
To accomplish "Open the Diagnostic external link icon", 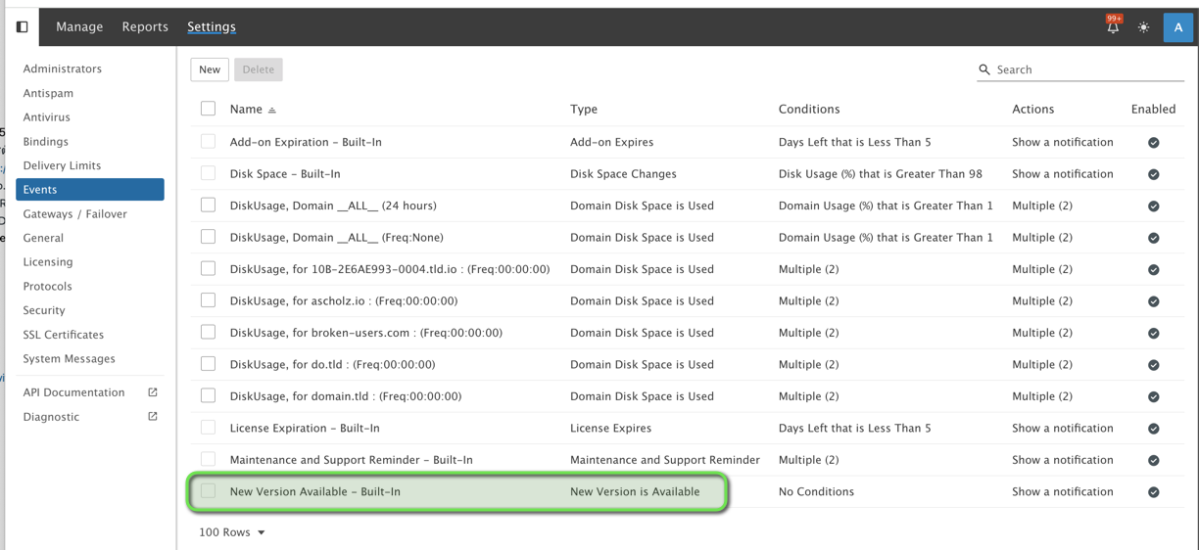I will [153, 417].
